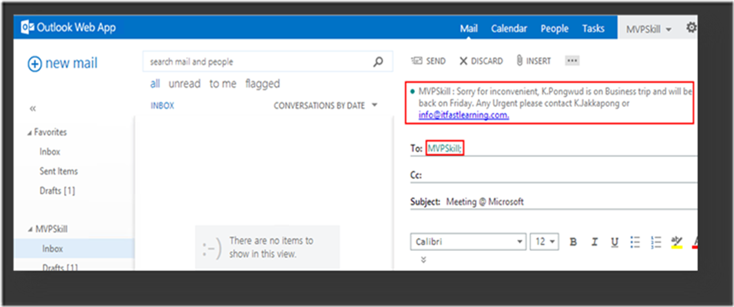Open Inbox under Favorites
Viewport: 734px width, 307px height.
50,152
